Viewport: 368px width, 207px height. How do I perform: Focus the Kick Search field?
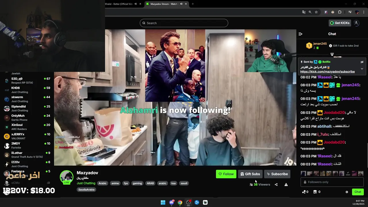(184, 23)
